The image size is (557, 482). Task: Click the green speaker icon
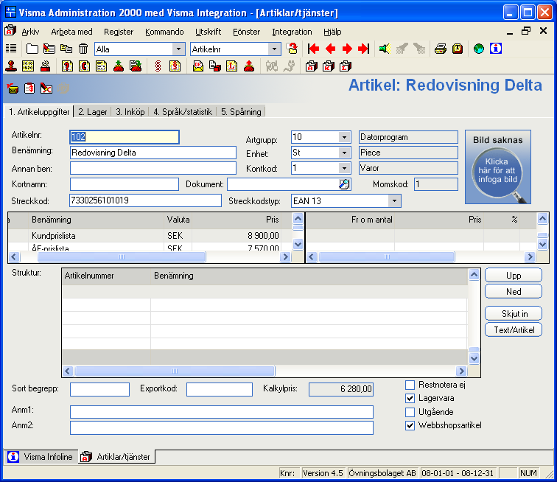pyautogui.click(x=385, y=49)
